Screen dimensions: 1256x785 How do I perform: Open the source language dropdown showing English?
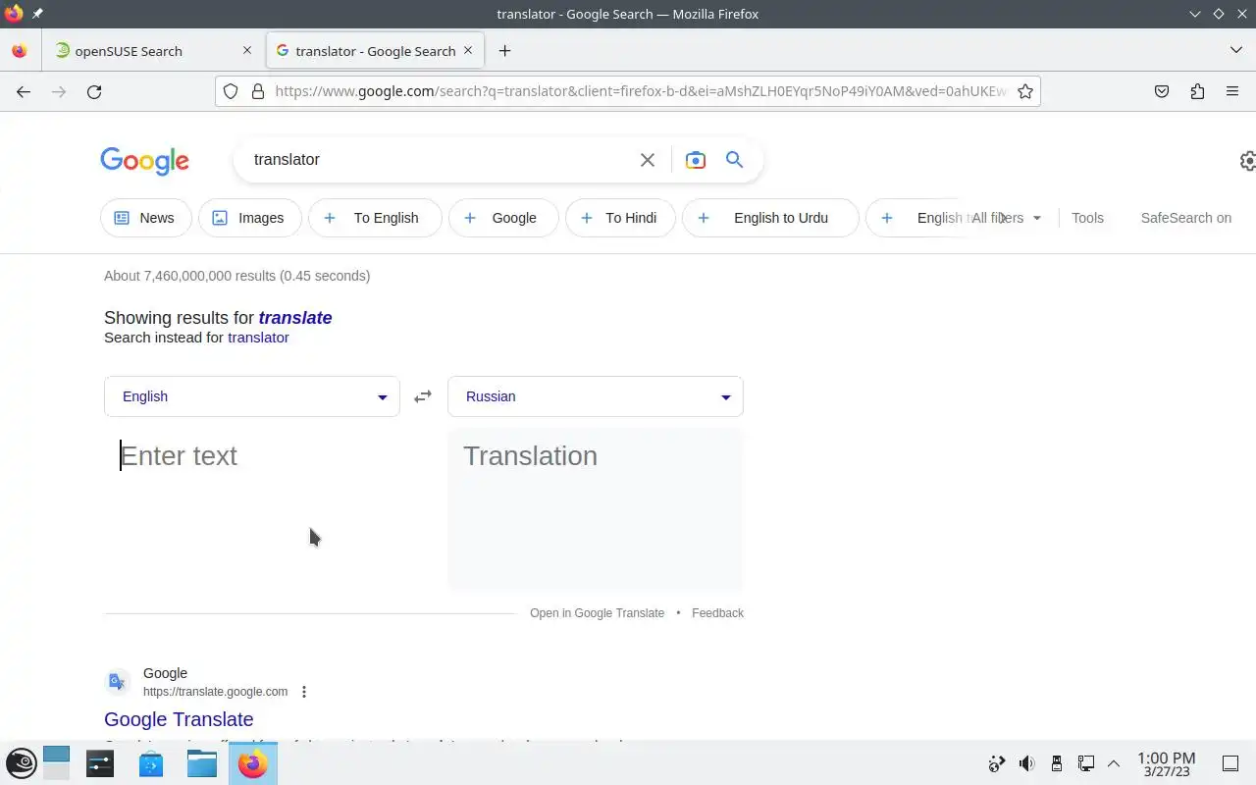(x=252, y=396)
